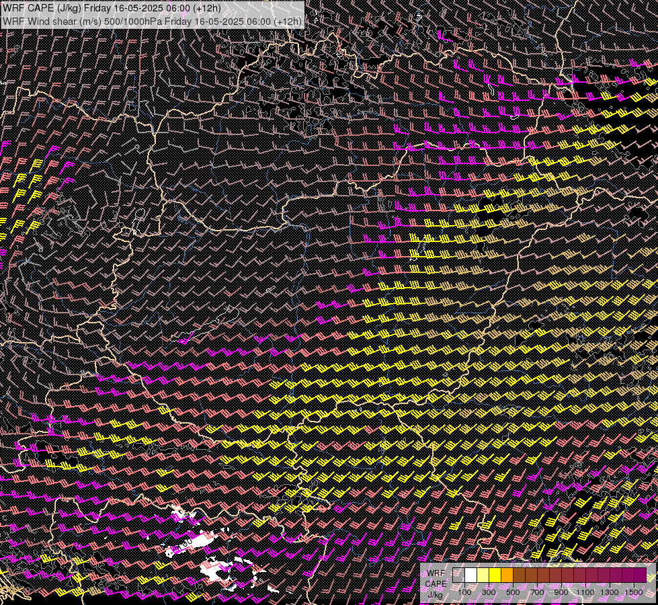Click the '100' legend tick label
This screenshot has height=605, width=658.
coord(464,592)
